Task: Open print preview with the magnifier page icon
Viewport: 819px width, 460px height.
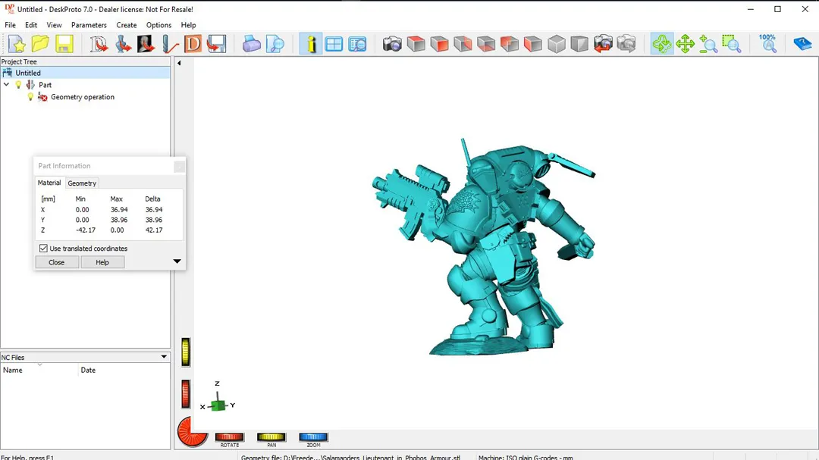Action: click(275, 44)
